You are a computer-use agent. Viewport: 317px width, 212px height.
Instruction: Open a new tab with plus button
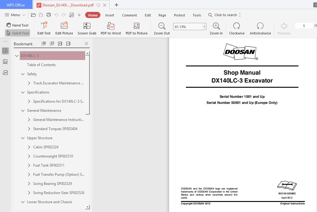[117, 5]
